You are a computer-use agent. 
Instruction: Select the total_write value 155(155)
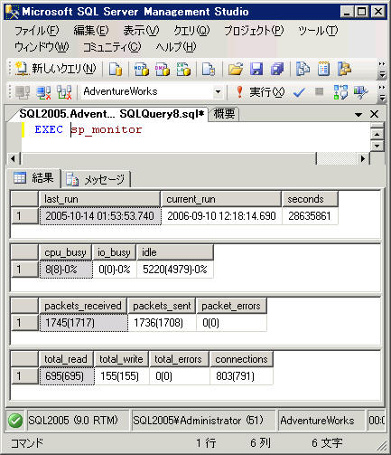point(122,376)
